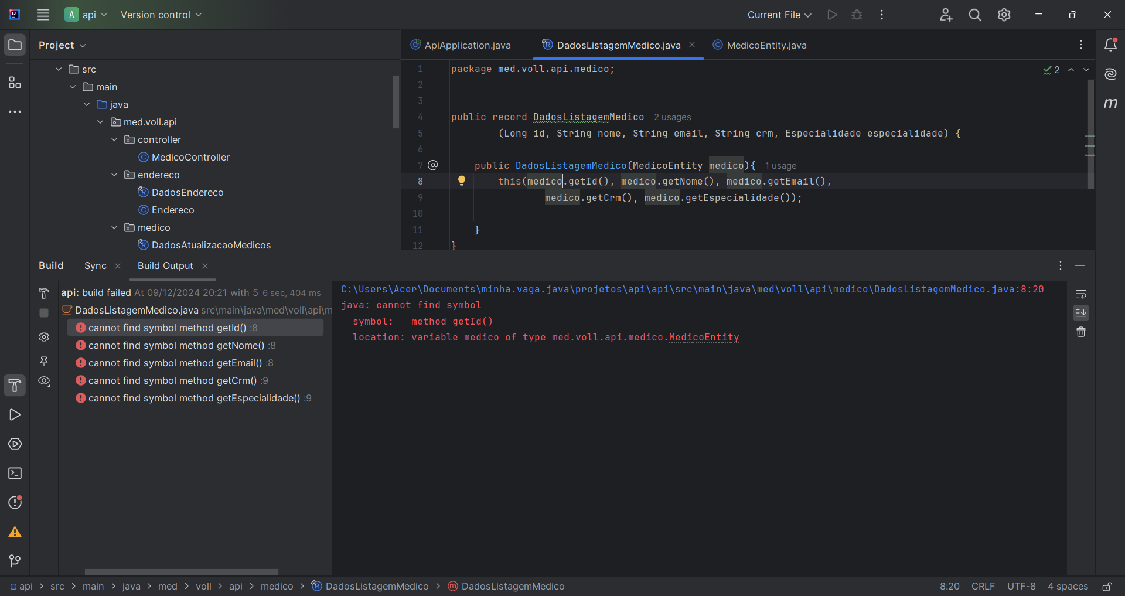Image resolution: width=1125 pixels, height=596 pixels.
Task: Open IDE settings gear
Action: point(1004,15)
